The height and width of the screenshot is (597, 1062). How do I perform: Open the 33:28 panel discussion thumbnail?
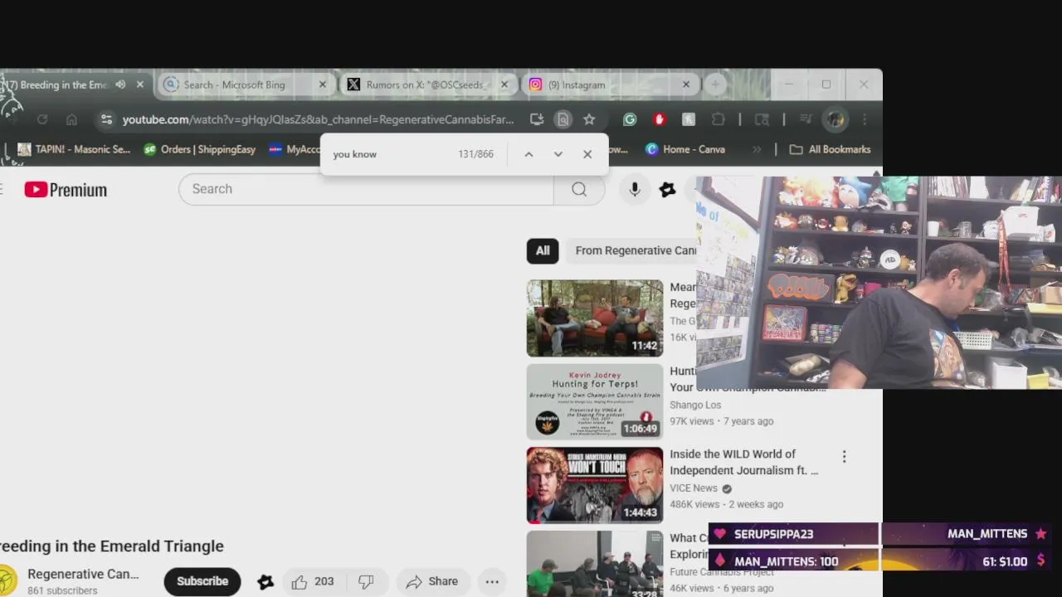(x=595, y=564)
